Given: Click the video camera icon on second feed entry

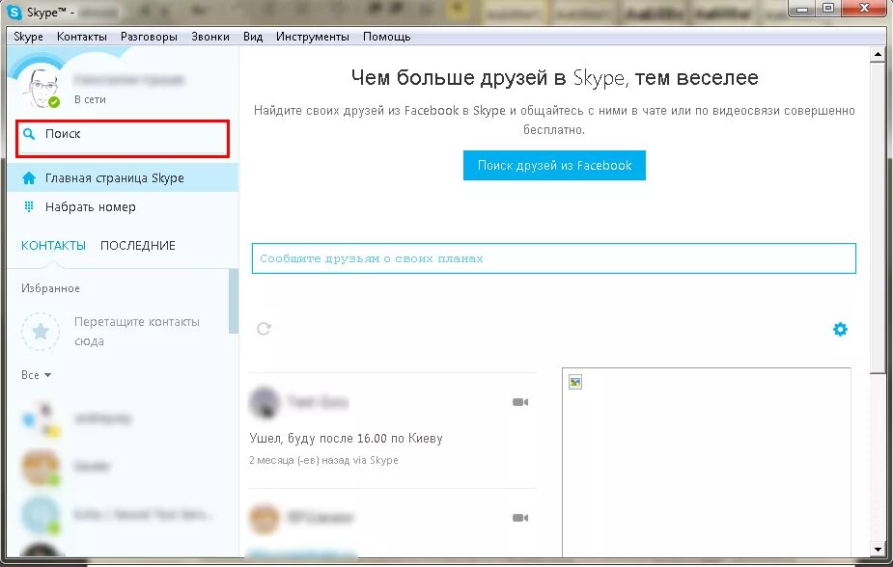Looking at the screenshot, I should (520, 518).
